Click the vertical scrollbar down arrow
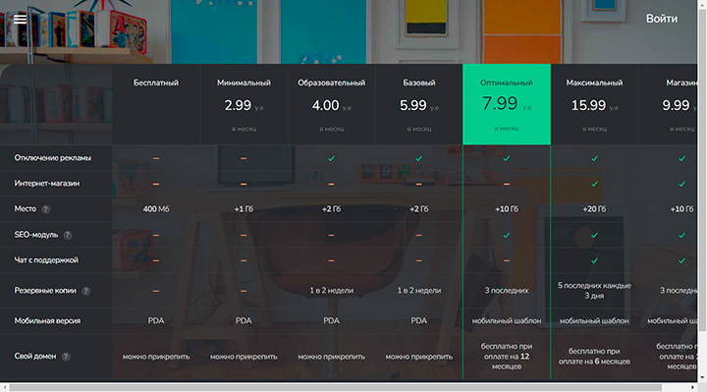The image size is (707, 392). (x=702, y=378)
